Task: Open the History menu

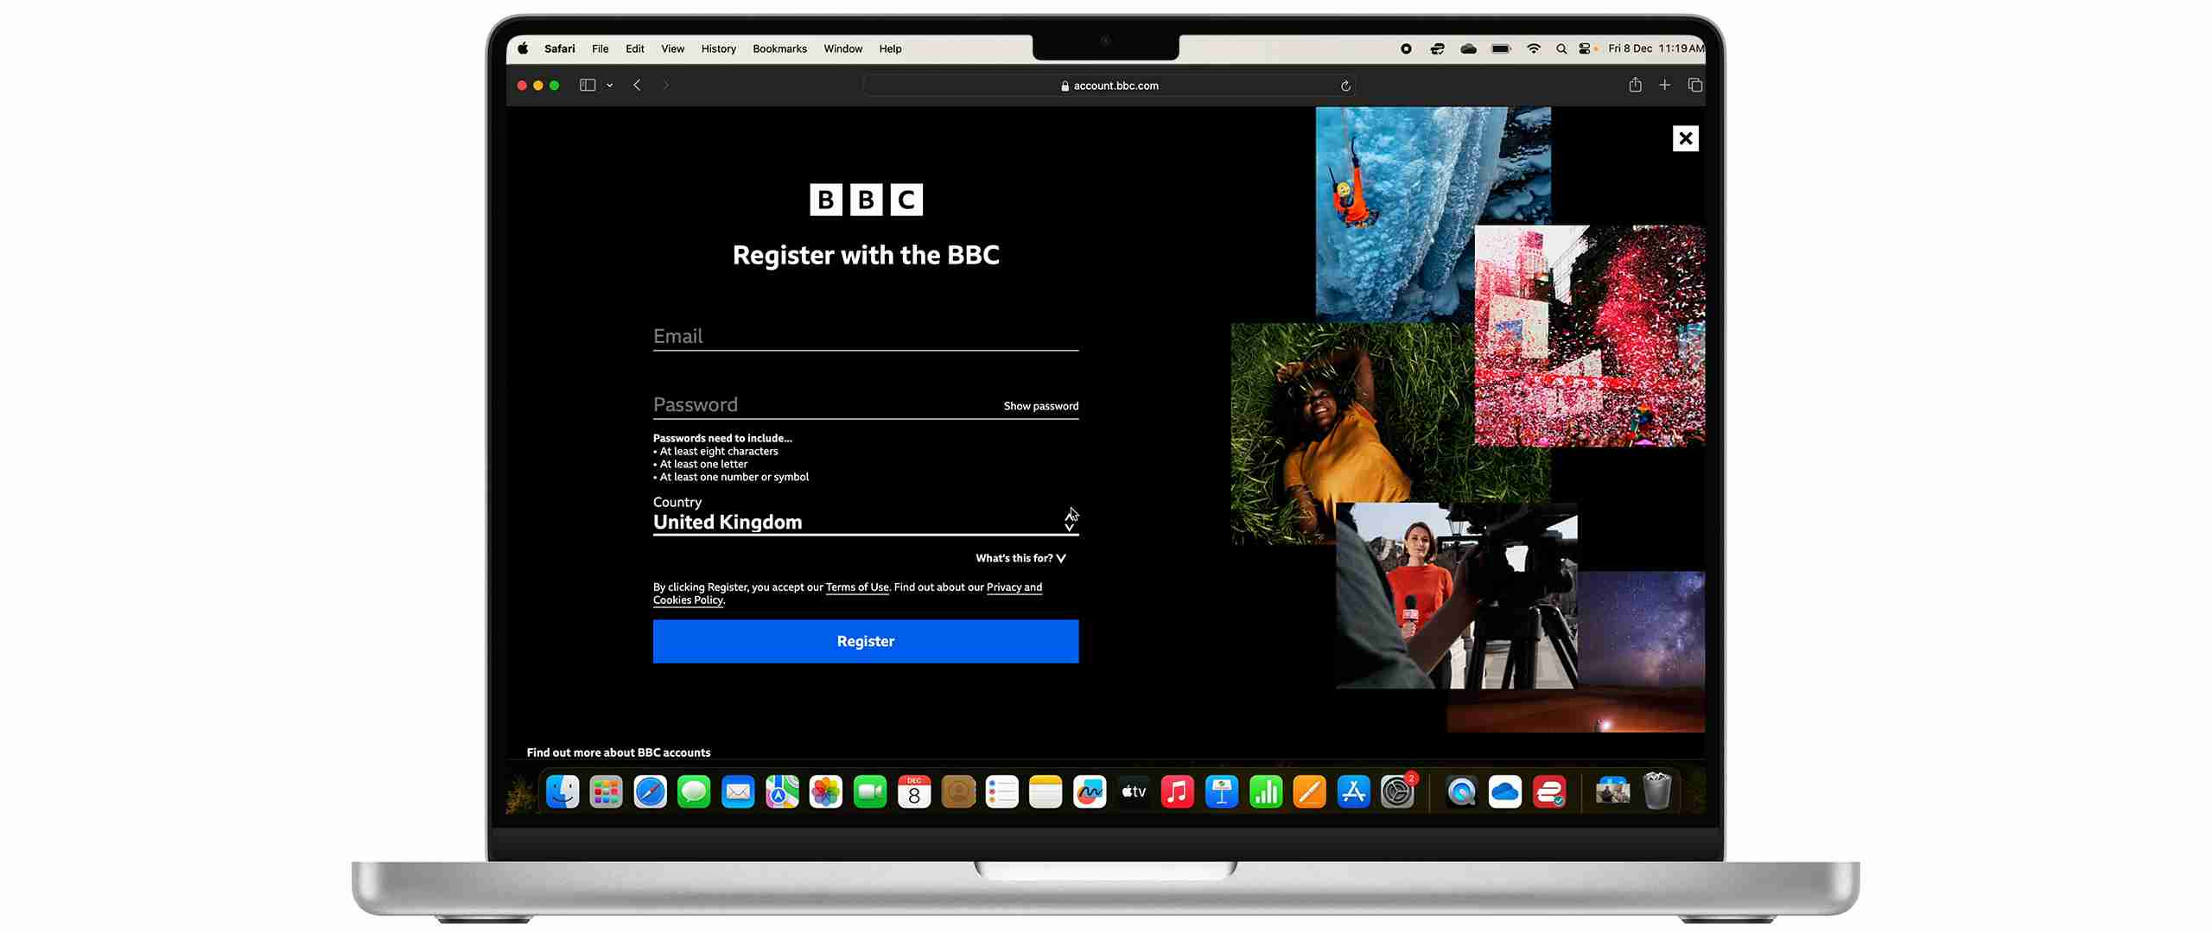Action: [x=719, y=48]
